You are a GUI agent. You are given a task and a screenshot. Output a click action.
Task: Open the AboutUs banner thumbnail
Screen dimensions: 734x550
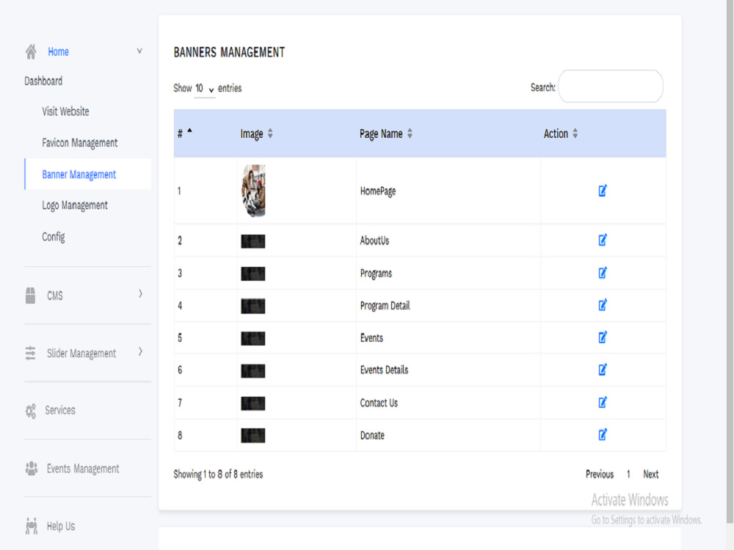[x=252, y=241]
